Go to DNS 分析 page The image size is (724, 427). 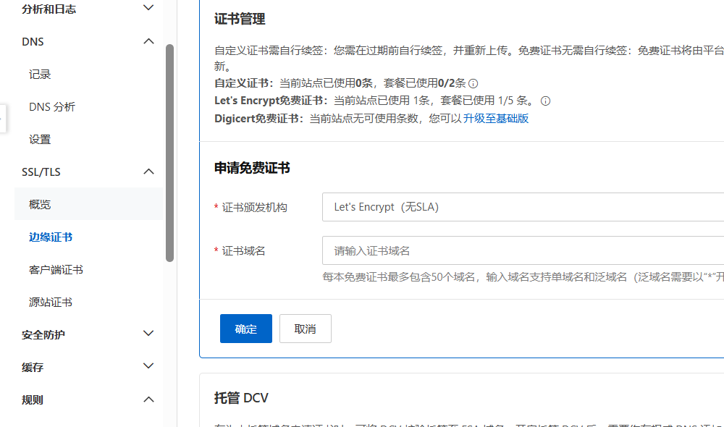pos(52,107)
